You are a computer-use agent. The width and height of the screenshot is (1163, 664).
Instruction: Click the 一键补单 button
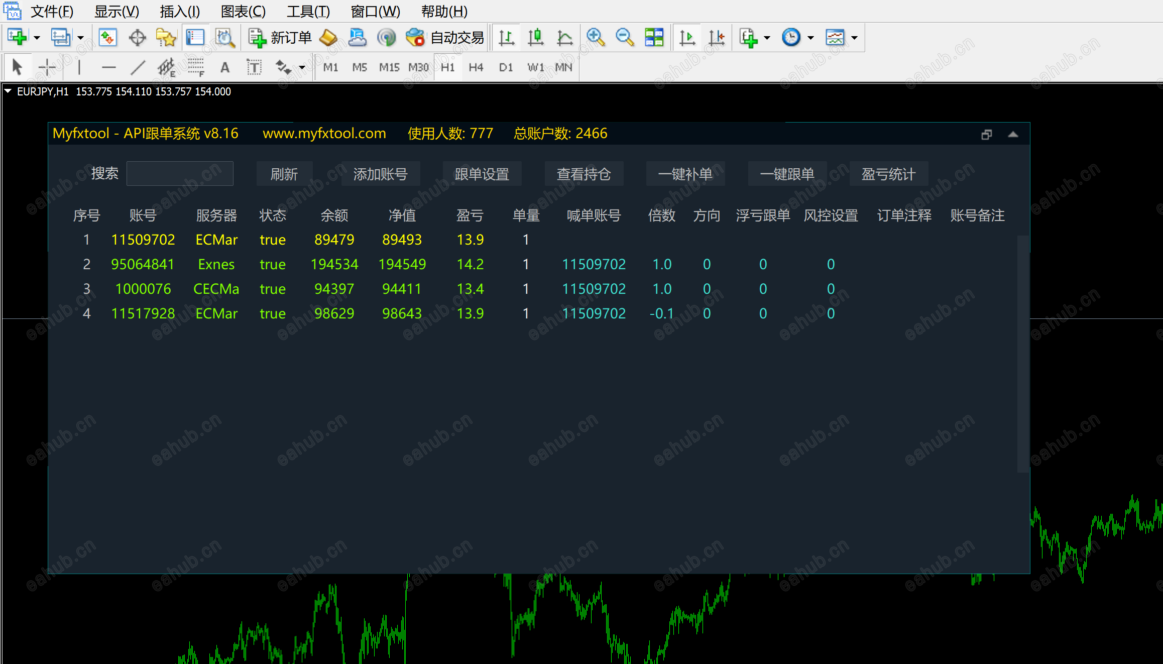pos(685,174)
